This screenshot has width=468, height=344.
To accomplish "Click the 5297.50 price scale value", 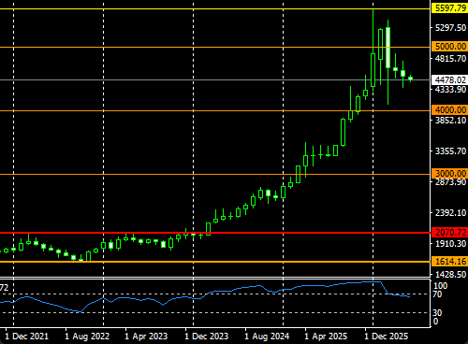I will (450, 28).
